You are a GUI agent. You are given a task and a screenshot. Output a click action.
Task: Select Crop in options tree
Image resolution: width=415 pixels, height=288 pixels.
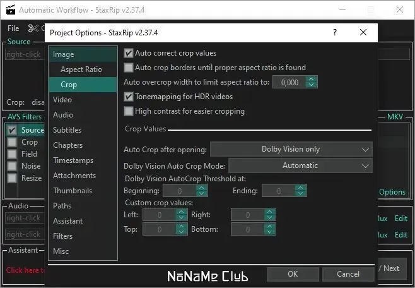[x=83, y=85]
